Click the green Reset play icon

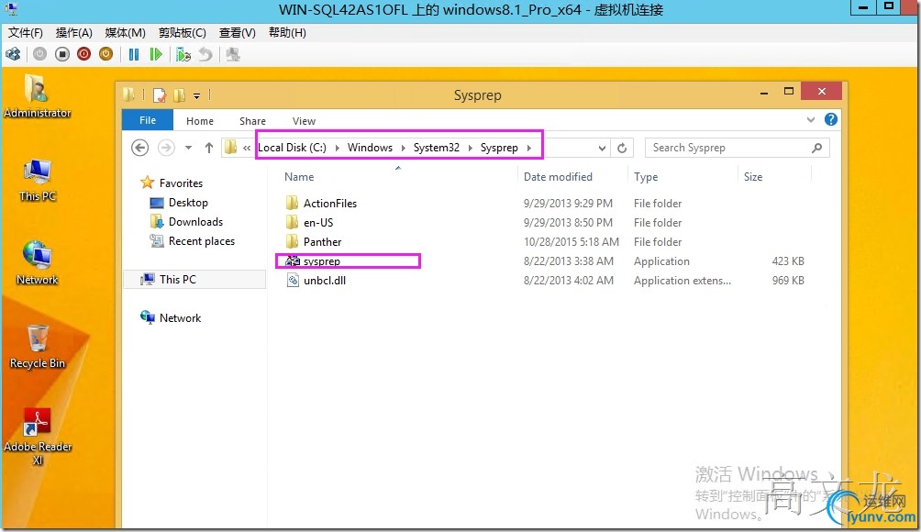[156, 55]
